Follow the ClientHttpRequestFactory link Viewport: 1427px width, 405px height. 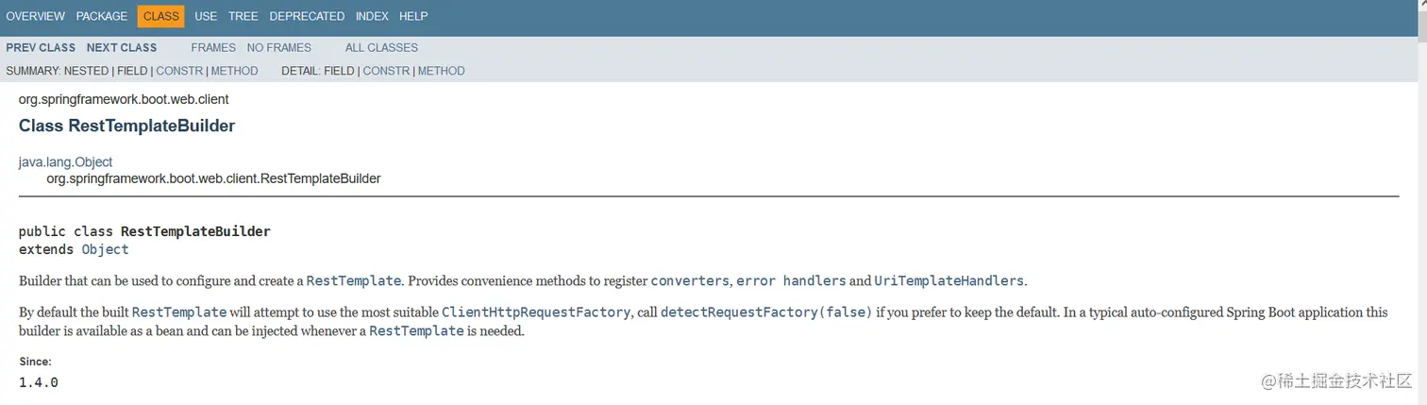[x=535, y=312]
